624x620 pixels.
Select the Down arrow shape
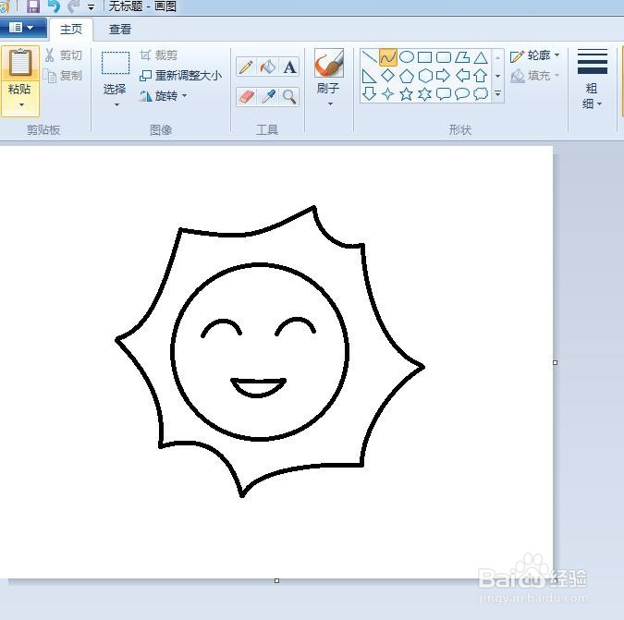[x=369, y=94]
